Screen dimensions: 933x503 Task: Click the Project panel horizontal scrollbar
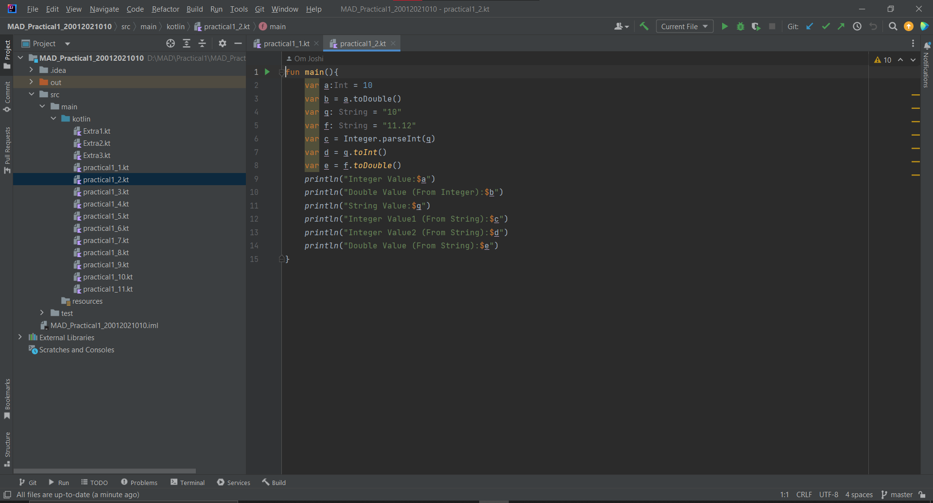pyautogui.click(x=104, y=470)
